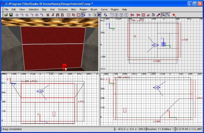Hollow the brush with dotted-square icon
Viewport: 204px width, 133px height.
point(69,15)
